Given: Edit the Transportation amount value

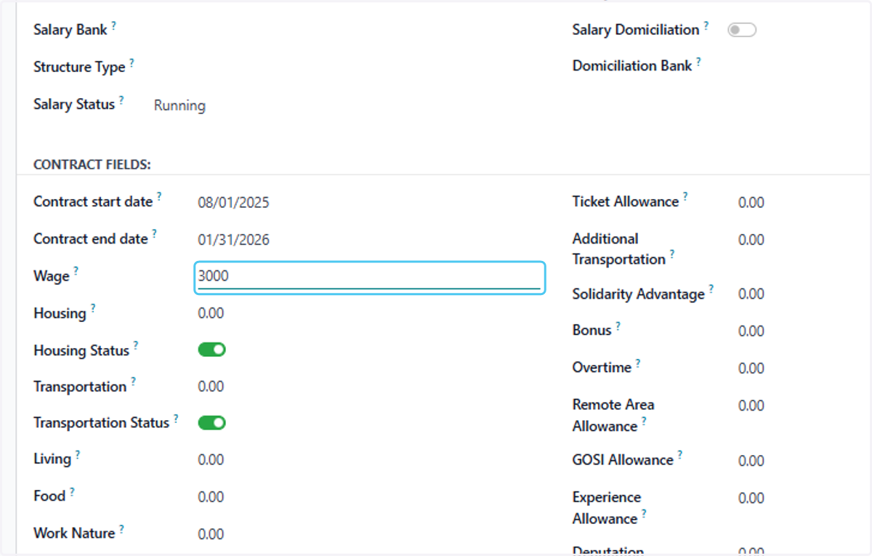Looking at the screenshot, I should (211, 387).
